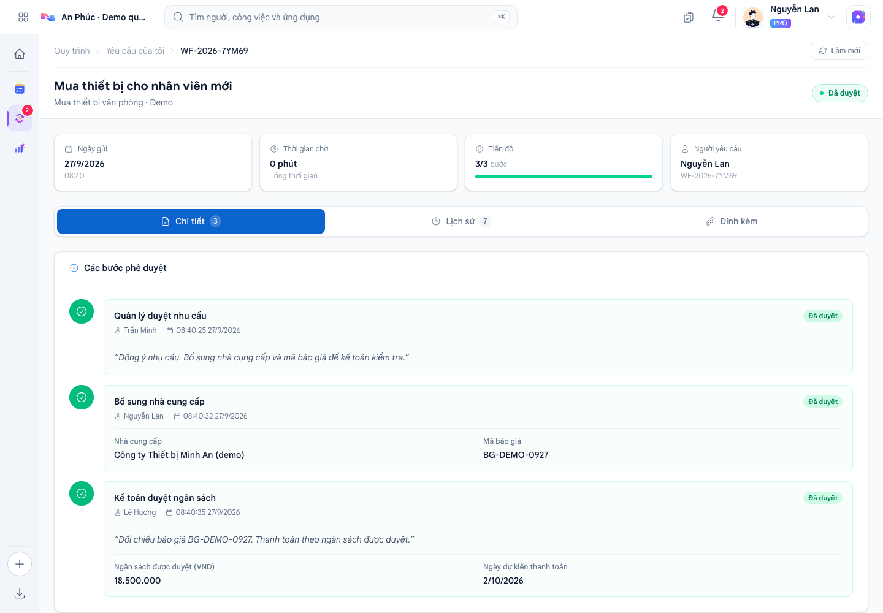The width and height of the screenshot is (883, 613).
Task: Switch to the Đính kèm tab
Action: pyautogui.click(x=731, y=221)
